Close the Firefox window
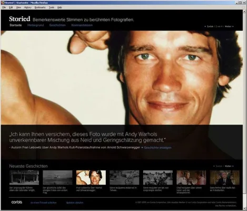Image resolution: width=247 pixels, height=211 pixels. 244,3
